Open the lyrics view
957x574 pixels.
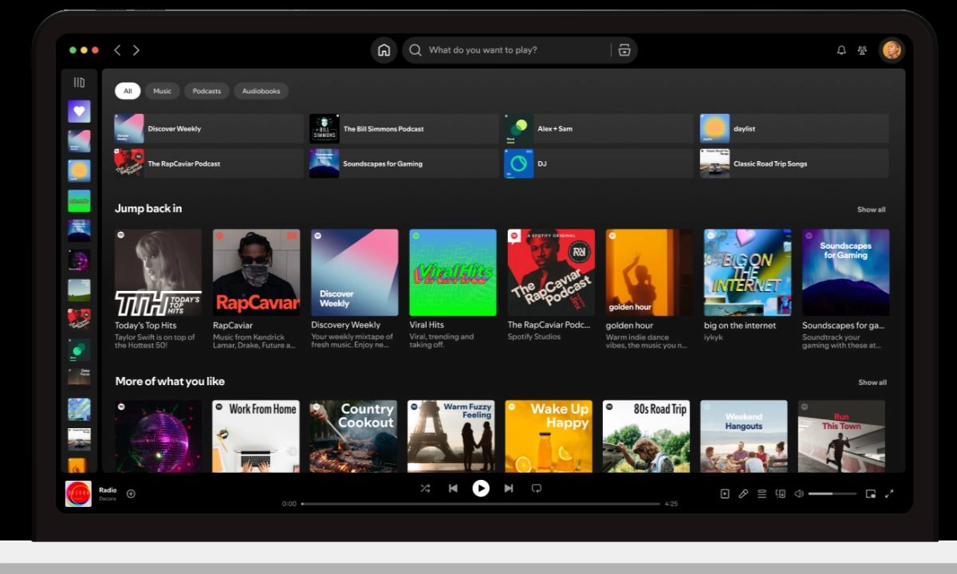[x=743, y=493]
